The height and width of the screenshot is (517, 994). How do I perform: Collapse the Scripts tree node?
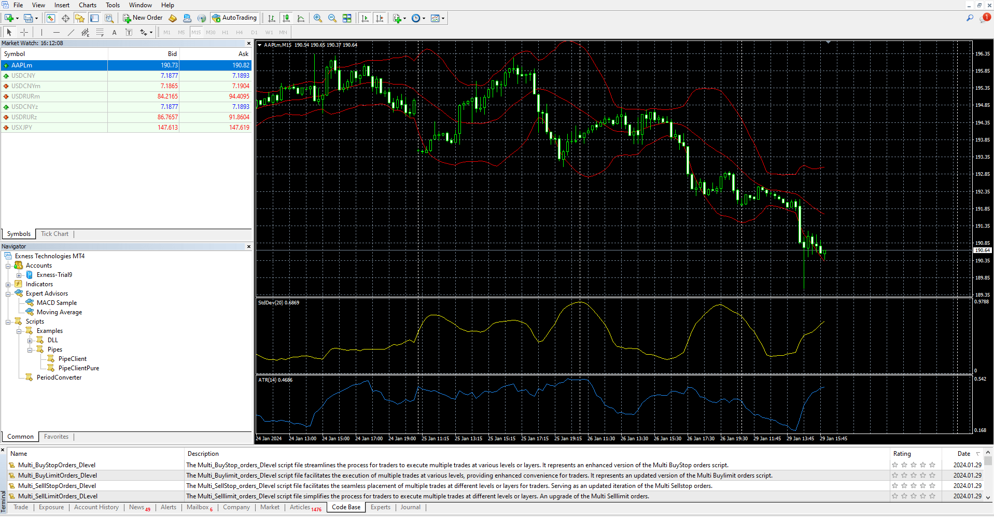pyautogui.click(x=8, y=322)
